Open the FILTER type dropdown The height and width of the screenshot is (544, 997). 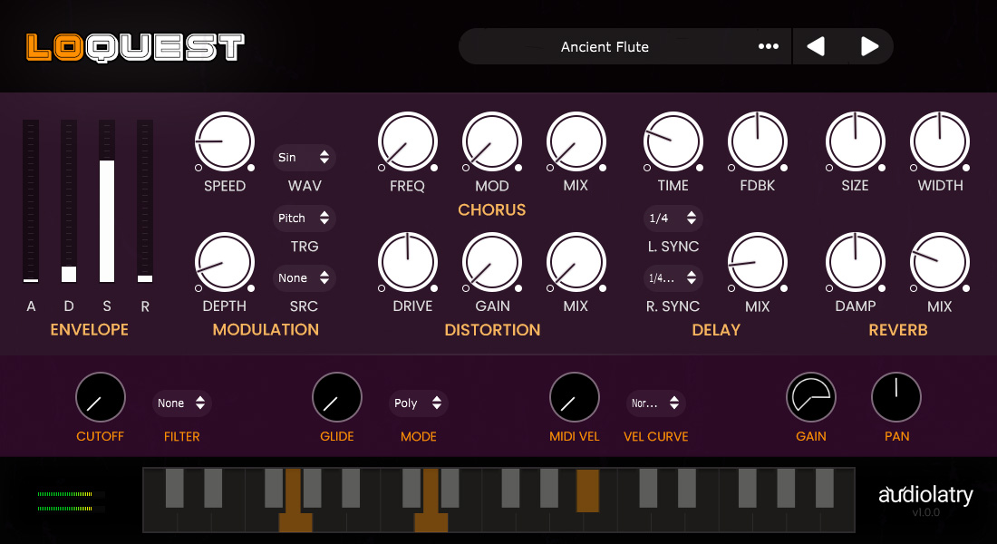click(182, 403)
